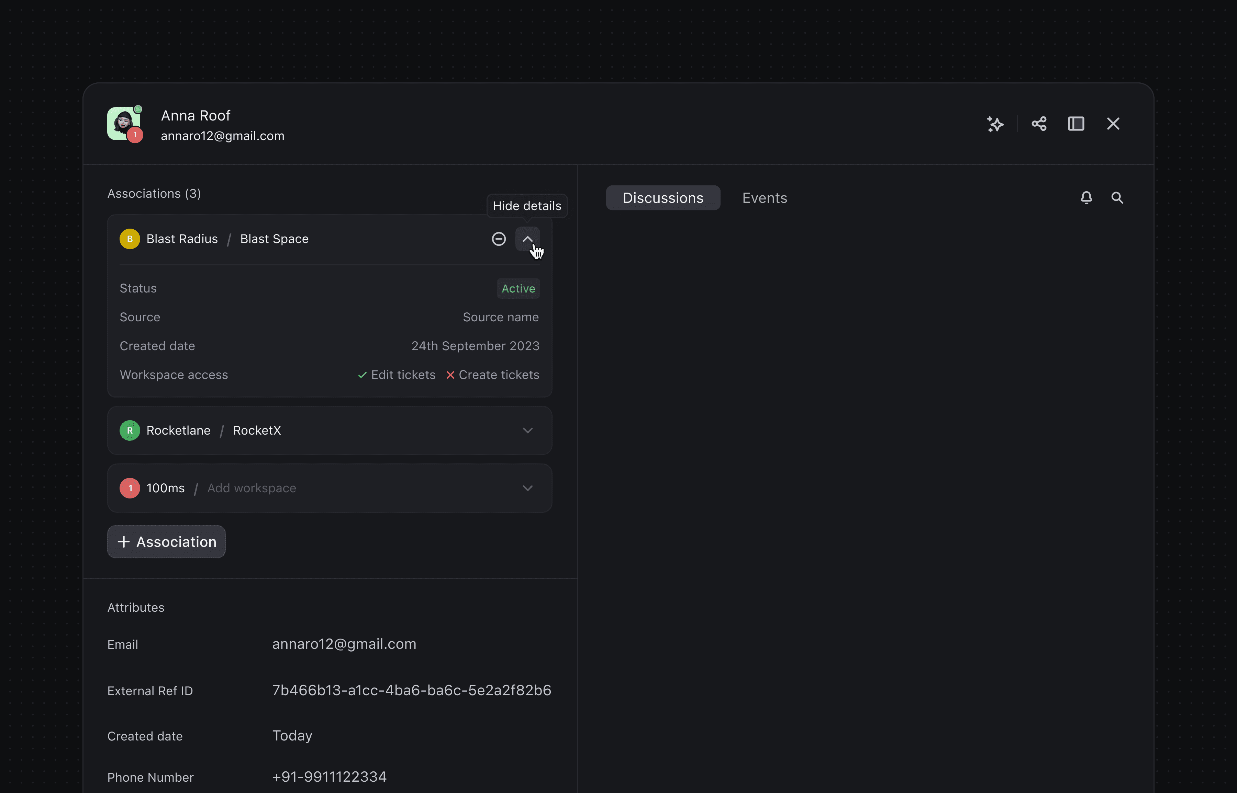Open search in Discussions panel
The width and height of the screenshot is (1237, 793).
(1117, 198)
